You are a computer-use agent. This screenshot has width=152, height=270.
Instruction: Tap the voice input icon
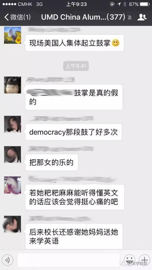(x=7, y=260)
